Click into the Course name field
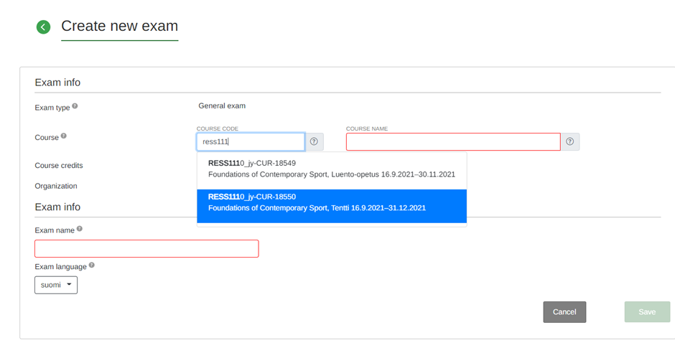 [452, 142]
